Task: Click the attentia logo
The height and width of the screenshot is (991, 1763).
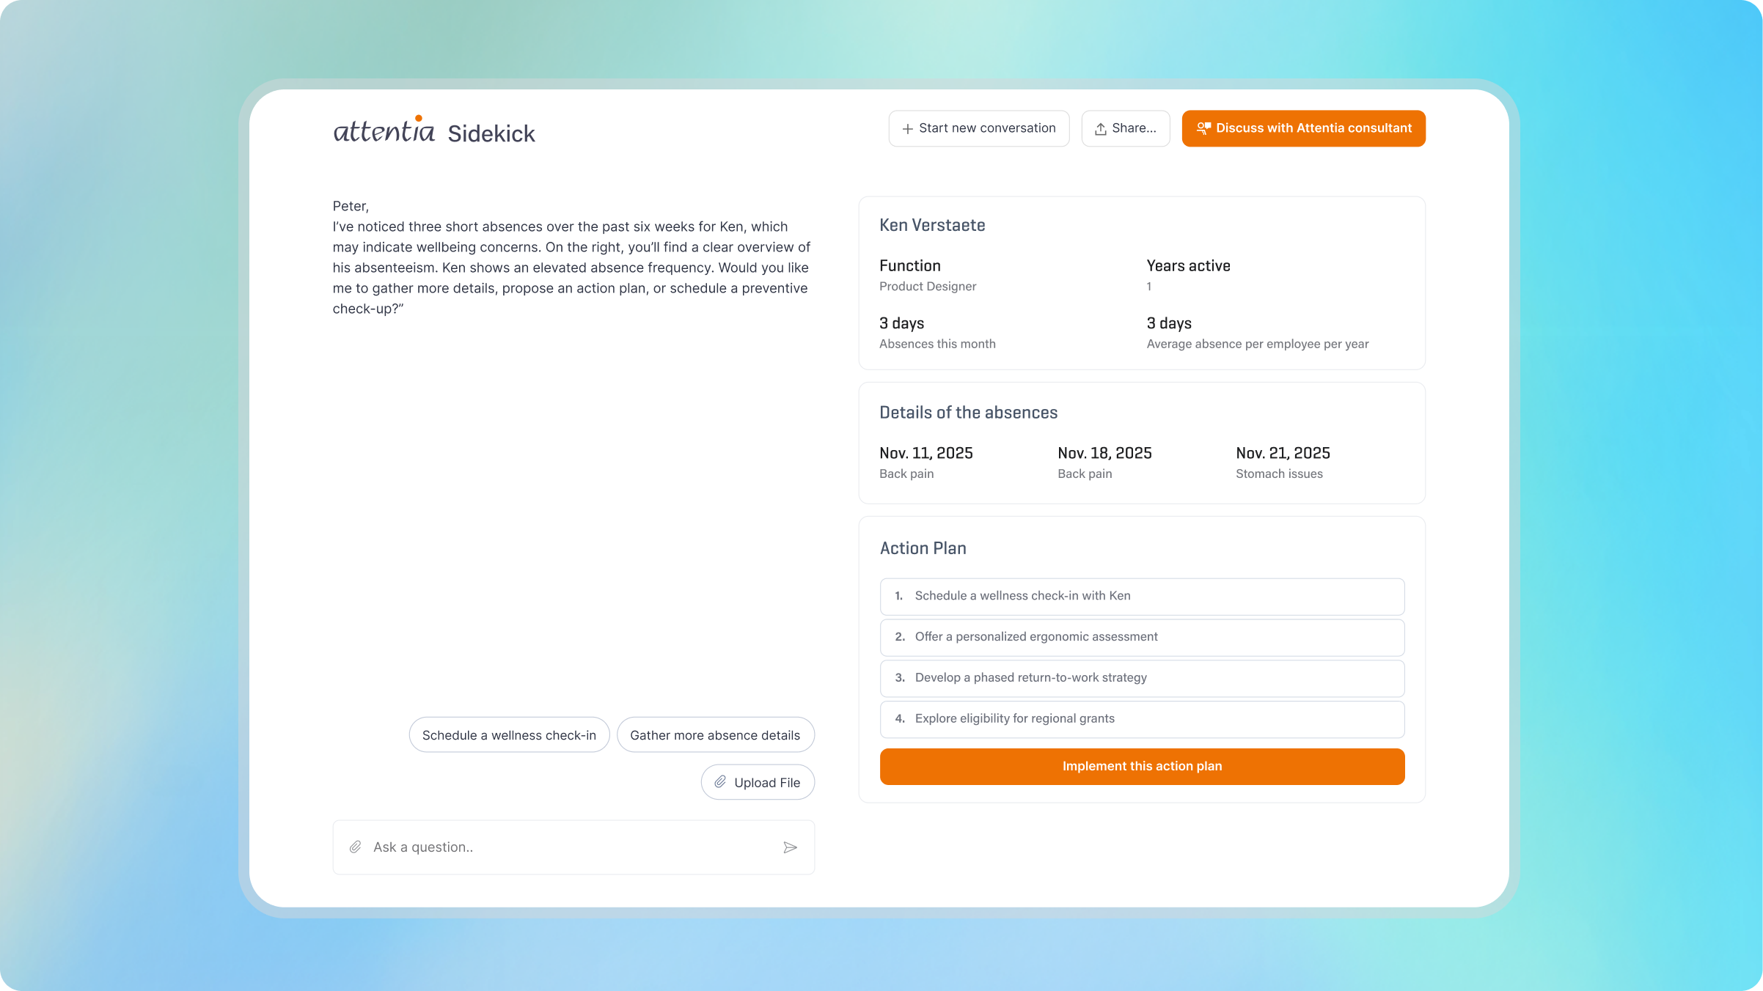Action: (x=384, y=130)
